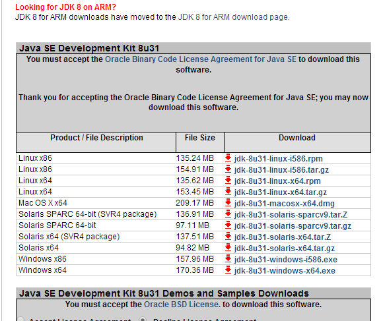
Task: Click the 'Mac OS X x64' description cell
Action: click(x=43, y=203)
